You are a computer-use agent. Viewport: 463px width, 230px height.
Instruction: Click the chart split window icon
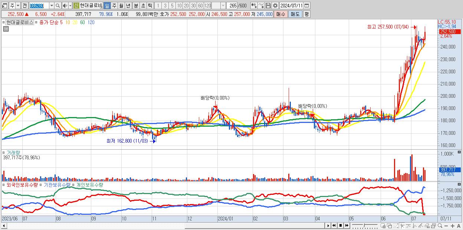[383, 226]
